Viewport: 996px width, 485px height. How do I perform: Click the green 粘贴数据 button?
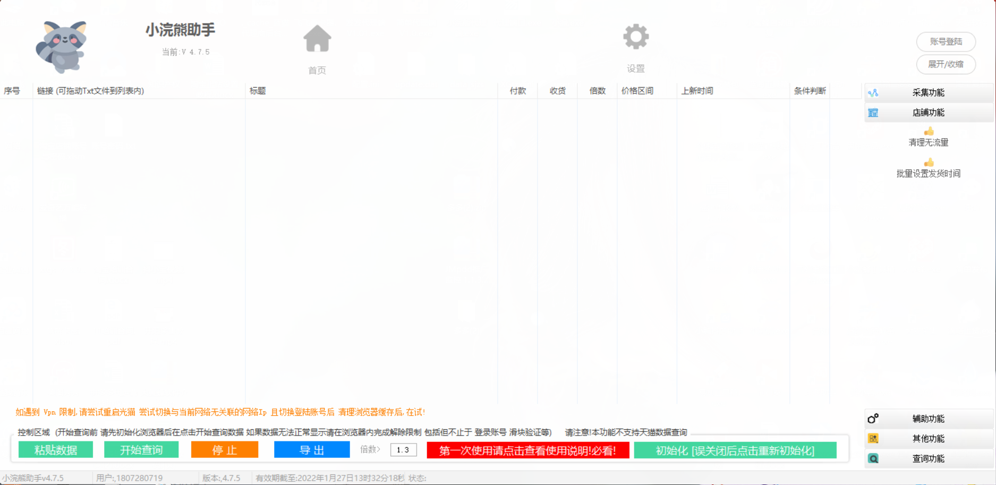(56, 450)
